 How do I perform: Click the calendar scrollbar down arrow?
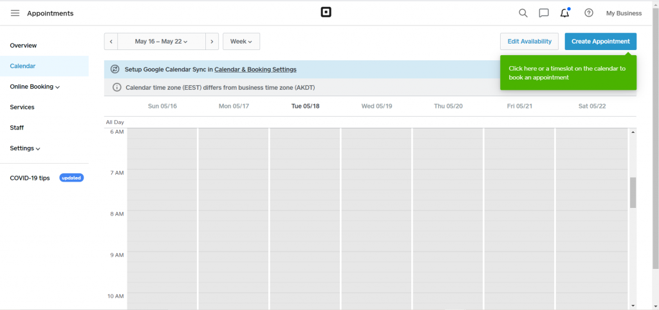(x=633, y=306)
